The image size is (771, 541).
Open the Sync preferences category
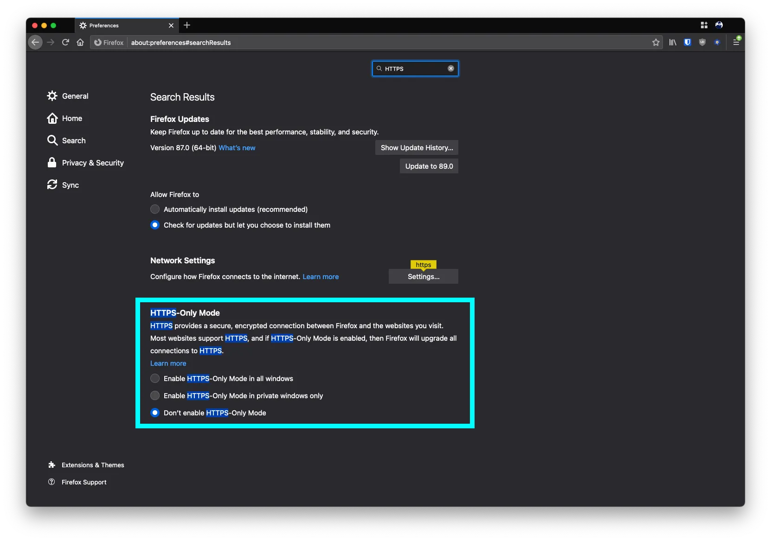click(x=63, y=185)
